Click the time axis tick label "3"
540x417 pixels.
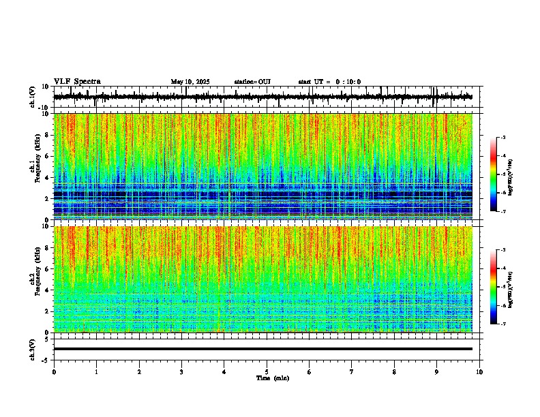click(x=181, y=372)
